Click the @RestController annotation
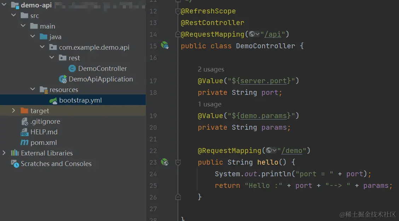399x221 pixels. [213, 23]
